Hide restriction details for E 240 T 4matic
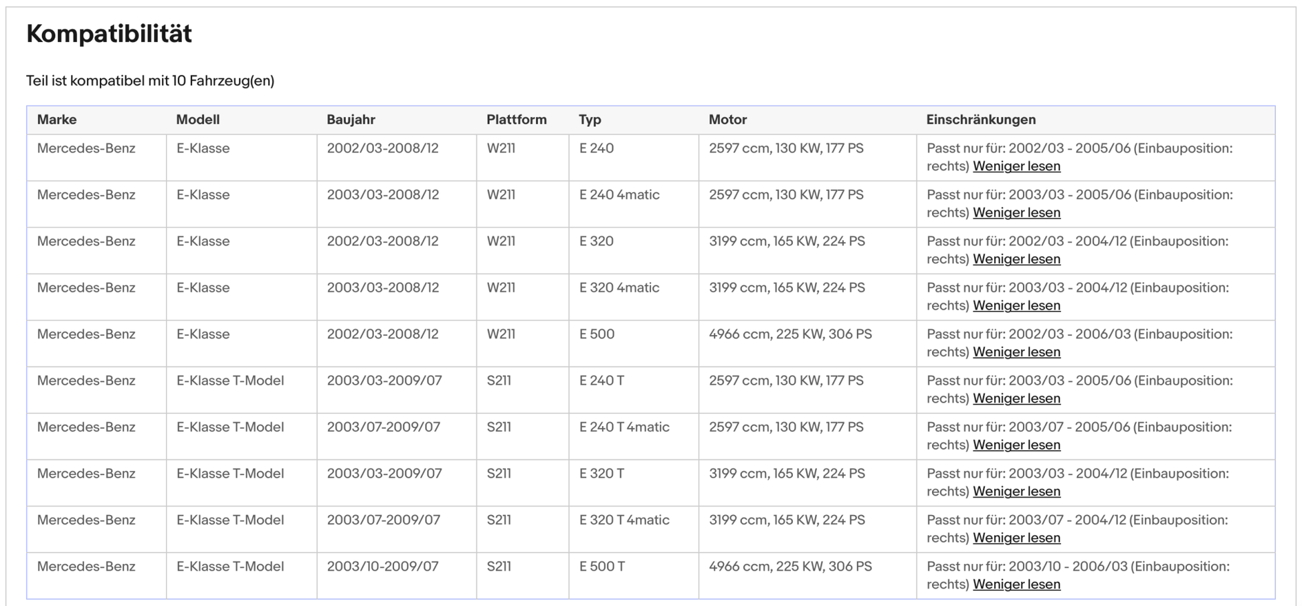Viewport: 1302px width, 606px height. coord(1016,445)
